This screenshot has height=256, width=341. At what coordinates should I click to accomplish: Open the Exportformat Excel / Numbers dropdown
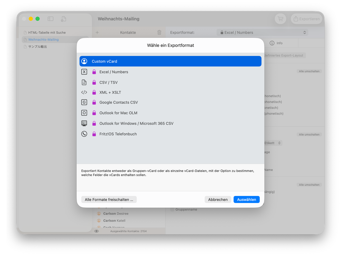point(262,32)
